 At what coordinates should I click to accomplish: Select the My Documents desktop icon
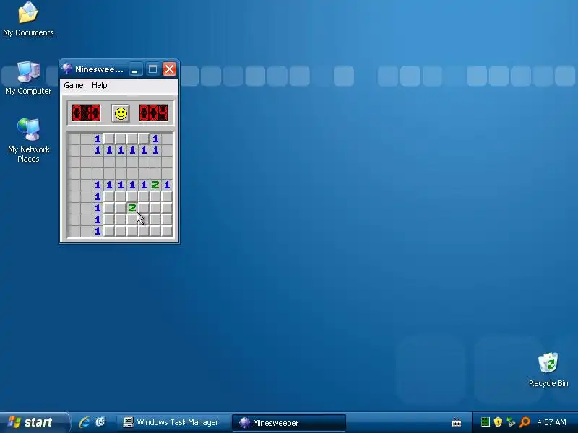(28, 19)
